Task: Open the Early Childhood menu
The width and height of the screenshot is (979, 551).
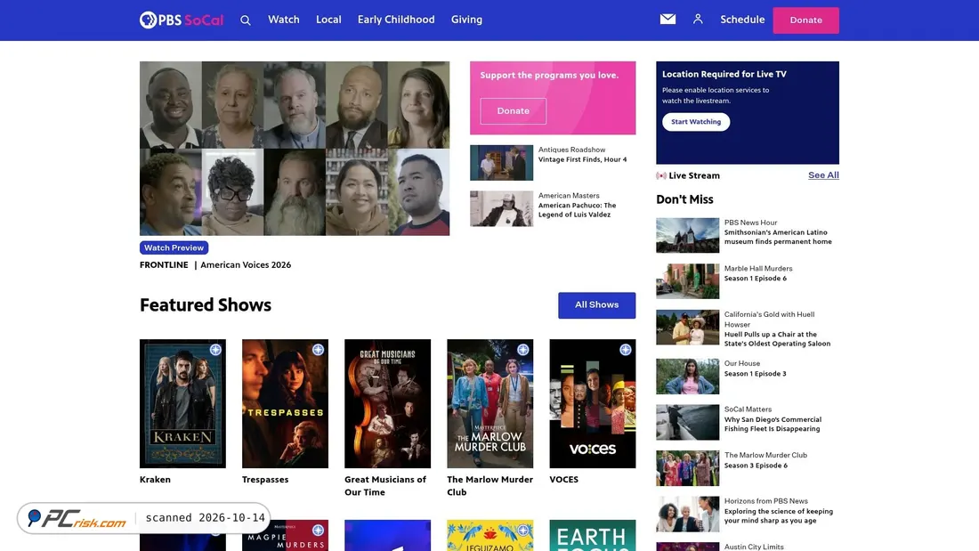Action: 396,20
